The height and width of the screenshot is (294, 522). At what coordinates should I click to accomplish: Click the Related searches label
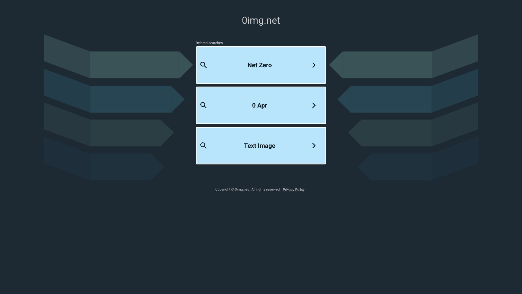pos(209,43)
